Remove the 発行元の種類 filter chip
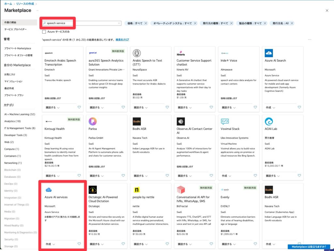 [231, 23]
